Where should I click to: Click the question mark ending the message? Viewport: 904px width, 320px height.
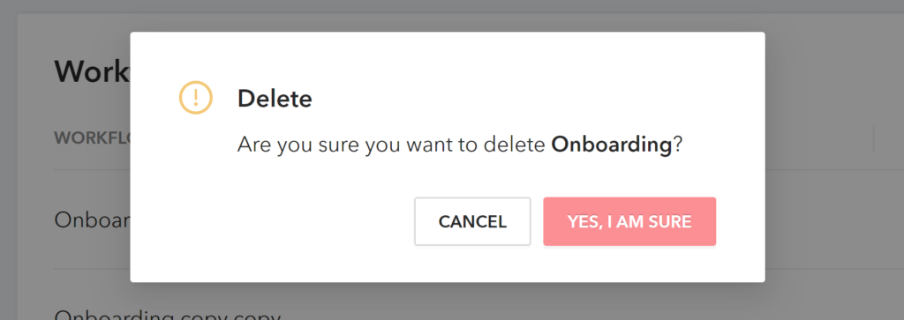coord(678,145)
